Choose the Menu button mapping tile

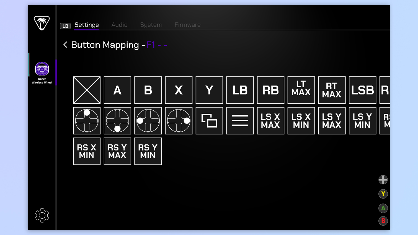coord(240,121)
